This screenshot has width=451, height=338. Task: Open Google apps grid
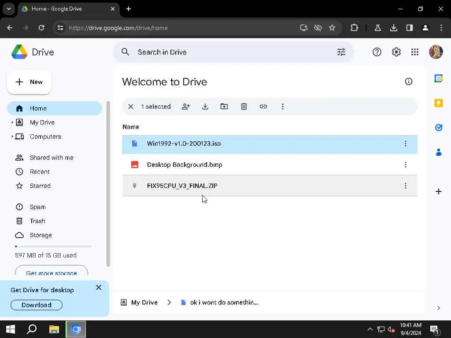pos(415,52)
